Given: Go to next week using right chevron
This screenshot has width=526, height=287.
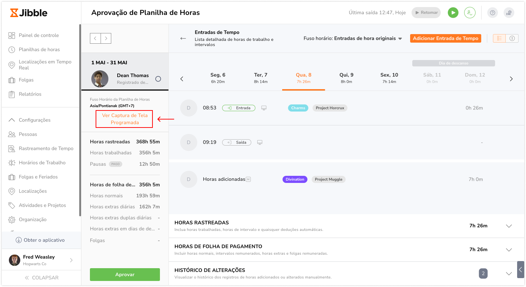Looking at the screenshot, I should click(x=511, y=79).
